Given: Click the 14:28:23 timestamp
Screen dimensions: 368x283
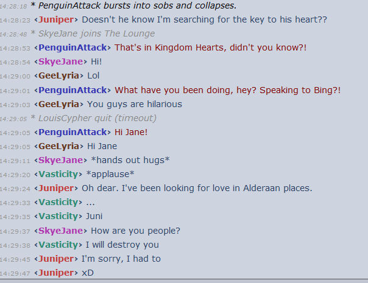Looking at the screenshot, I should 15,21.
